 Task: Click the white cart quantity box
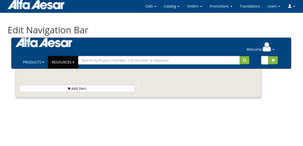click(x=264, y=60)
